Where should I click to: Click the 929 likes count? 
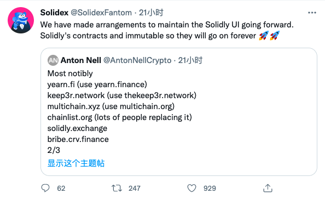(x=210, y=189)
